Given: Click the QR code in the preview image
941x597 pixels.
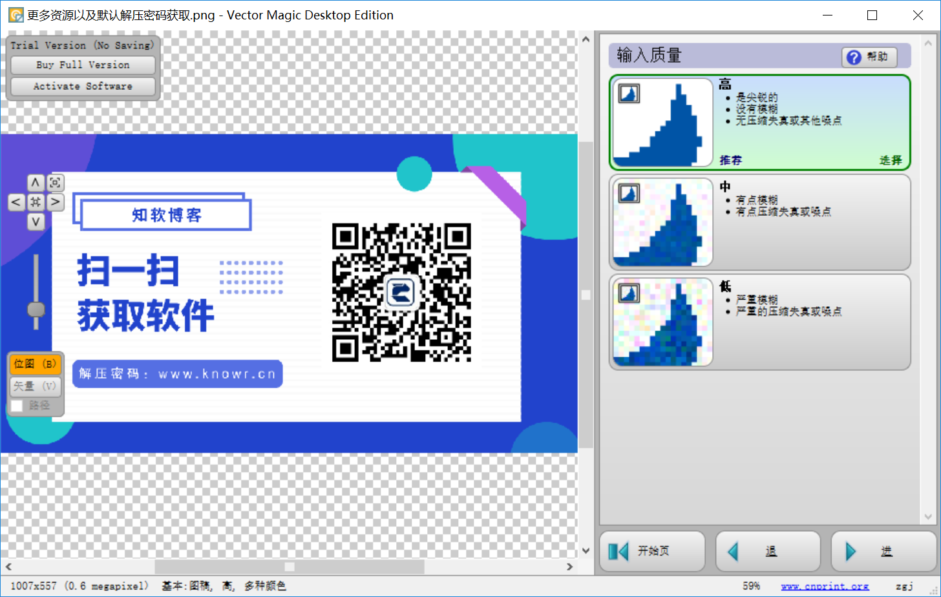Looking at the screenshot, I should tap(401, 293).
